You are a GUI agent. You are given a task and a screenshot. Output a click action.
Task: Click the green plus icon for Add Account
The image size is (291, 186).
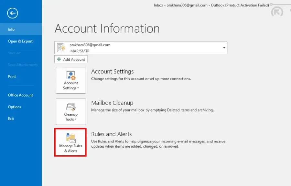coord(59,59)
